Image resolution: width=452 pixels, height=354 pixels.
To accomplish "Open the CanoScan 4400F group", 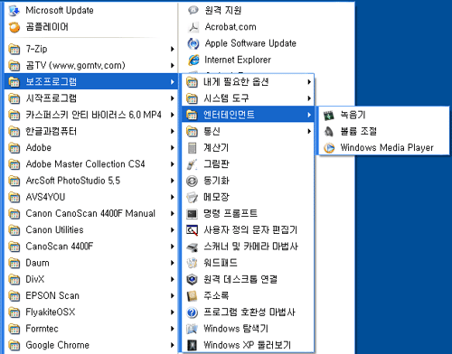I will click(91, 247).
